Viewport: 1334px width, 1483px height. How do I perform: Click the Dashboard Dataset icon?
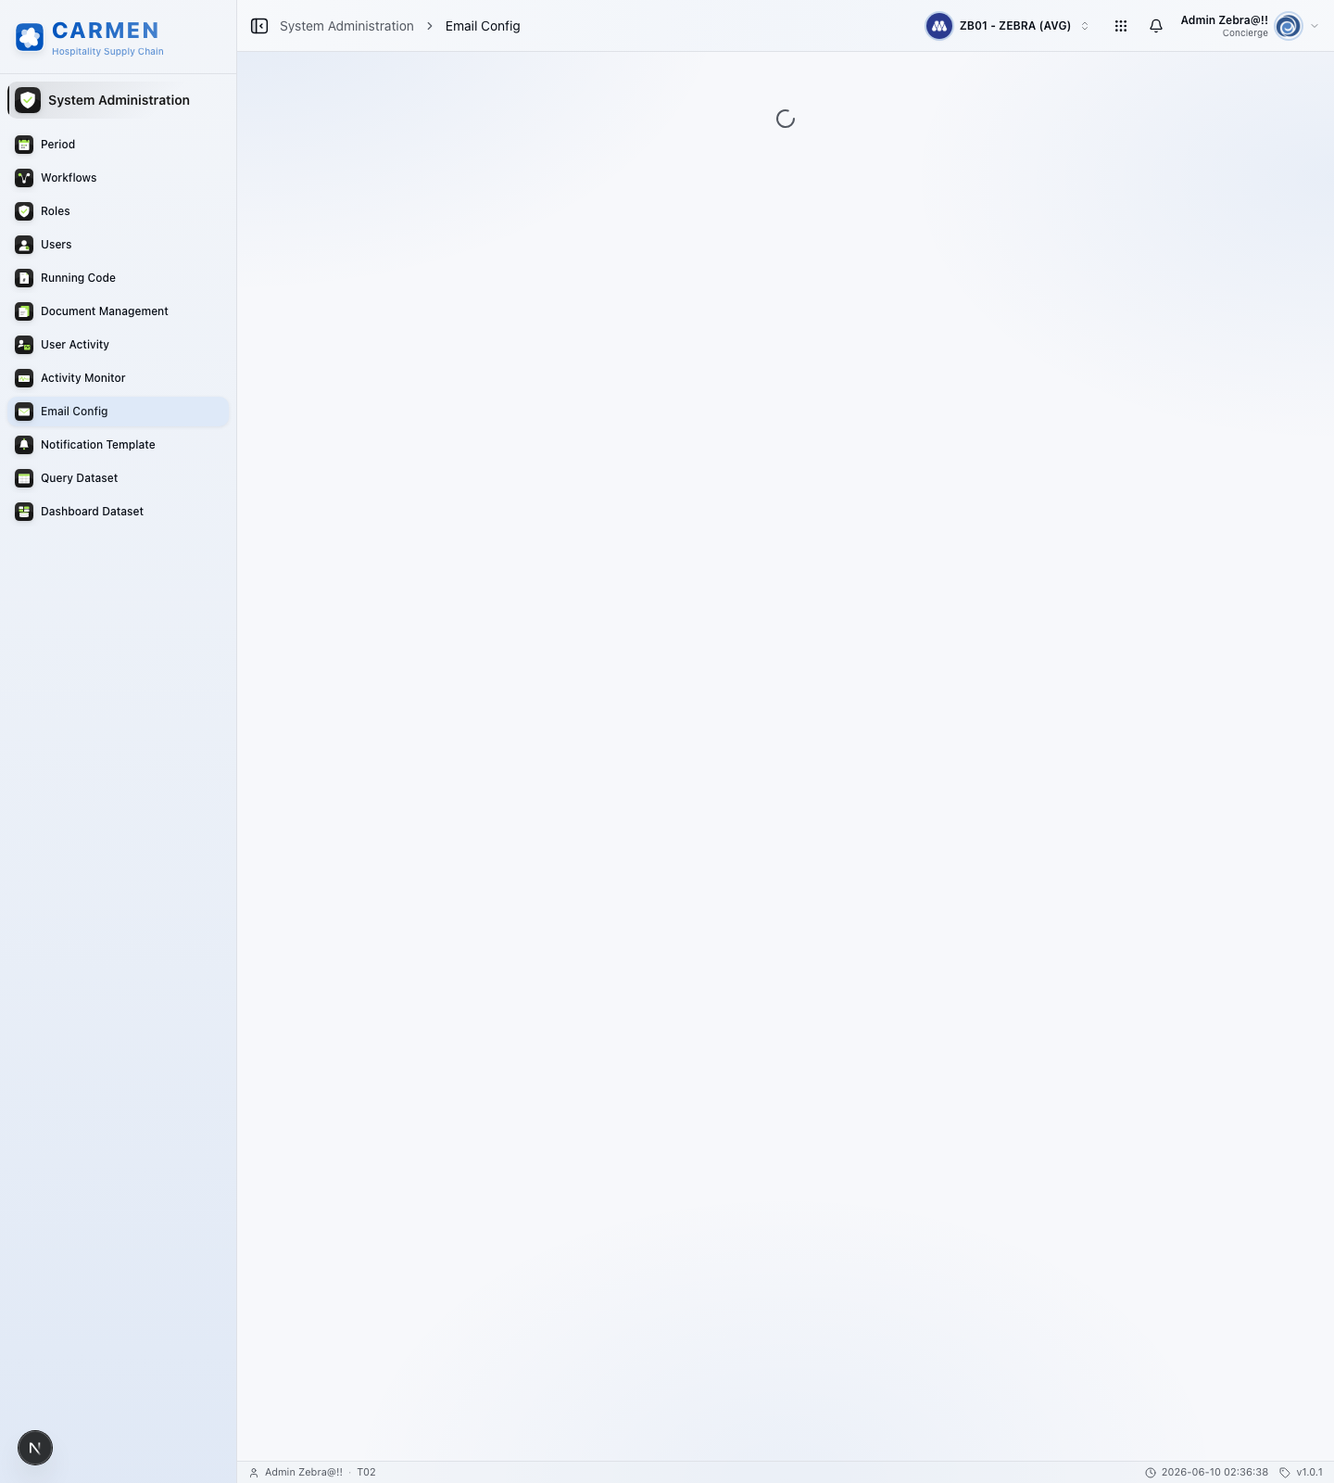pos(24,512)
